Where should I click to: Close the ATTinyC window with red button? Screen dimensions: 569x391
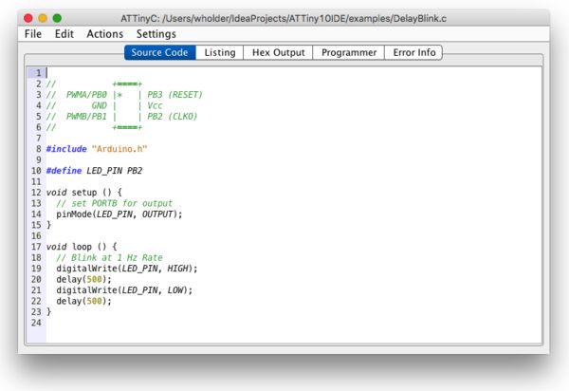(x=28, y=17)
